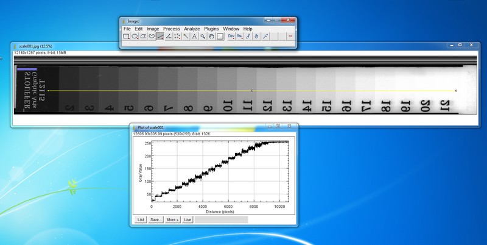Select the Wand tracing tool
Image resolution: width=487 pixels, height=245 pixels.
coord(186,37)
